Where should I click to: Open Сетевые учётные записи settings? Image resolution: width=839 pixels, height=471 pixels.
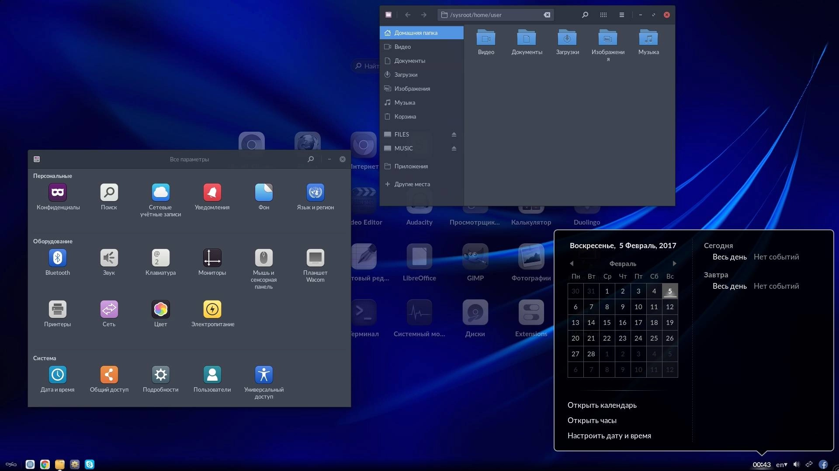coord(160,192)
